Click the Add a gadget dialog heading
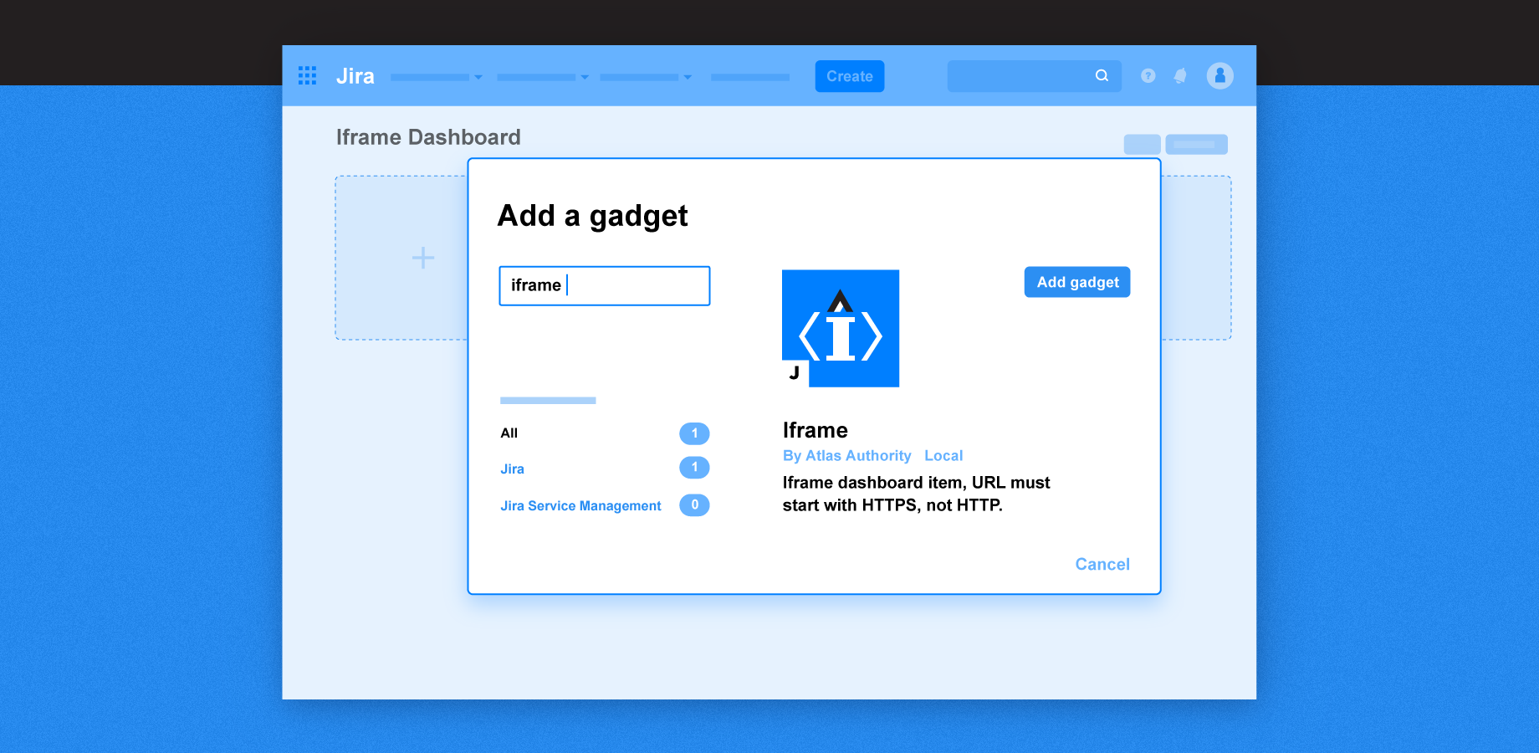This screenshot has width=1539, height=753. [592, 216]
